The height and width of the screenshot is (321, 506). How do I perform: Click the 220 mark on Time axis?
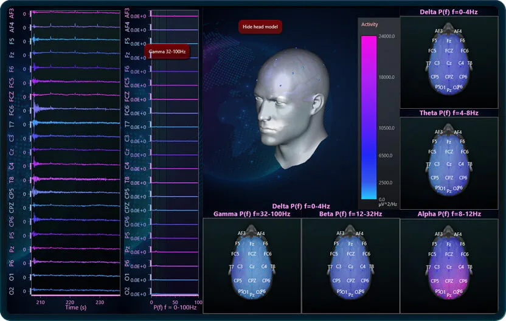coord(70,302)
